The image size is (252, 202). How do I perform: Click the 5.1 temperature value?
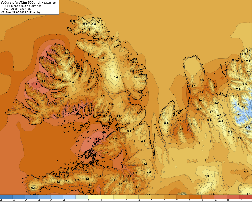click(x=43, y=81)
